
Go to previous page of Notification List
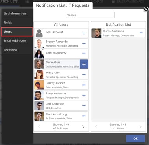point(96,127)
